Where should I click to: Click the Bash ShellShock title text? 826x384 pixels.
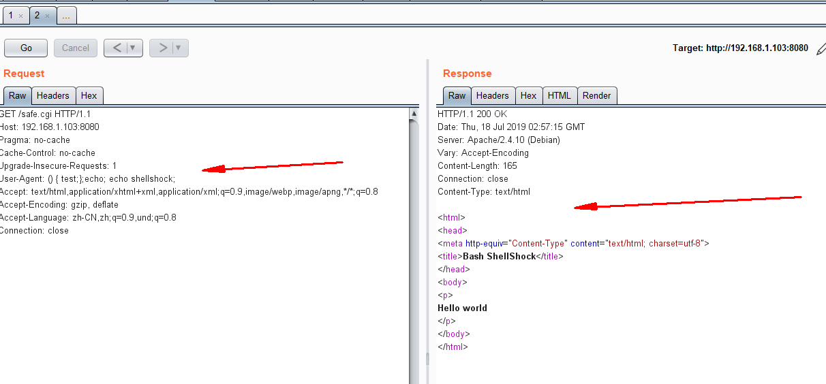point(500,257)
